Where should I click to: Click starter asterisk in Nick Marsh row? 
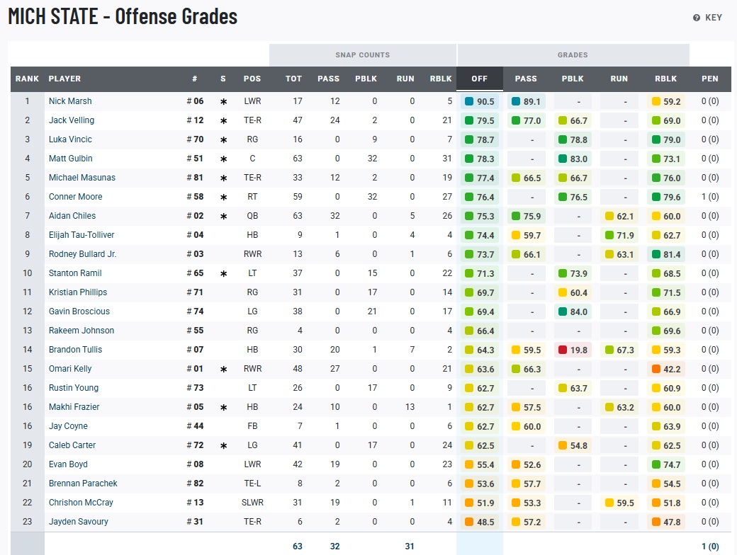(x=223, y=102)
